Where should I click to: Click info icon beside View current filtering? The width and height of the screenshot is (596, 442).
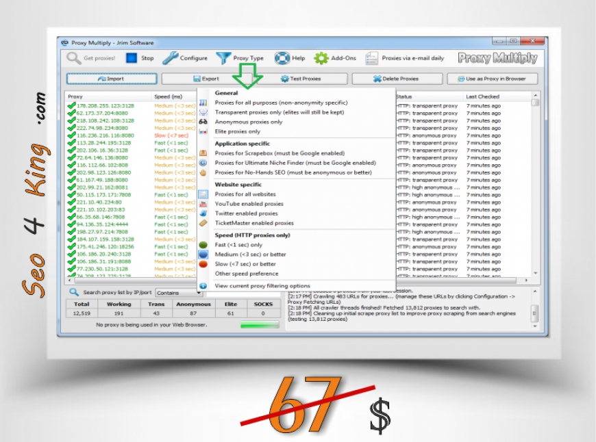(203, 285)
